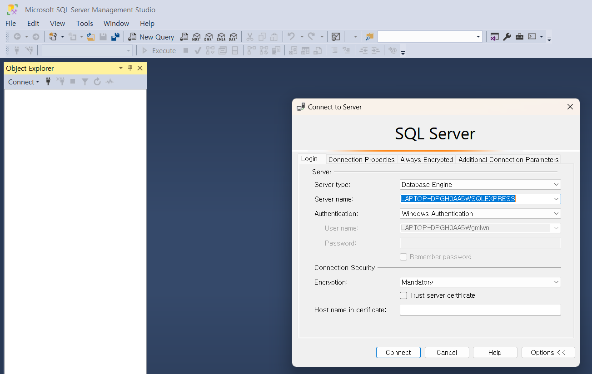The image size is (592, 374).
Task: Open Object Explorer window position menu
Action: tap(121, 68)
